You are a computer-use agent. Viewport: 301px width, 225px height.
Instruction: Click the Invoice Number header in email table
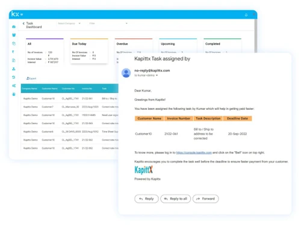pos(179,118)
